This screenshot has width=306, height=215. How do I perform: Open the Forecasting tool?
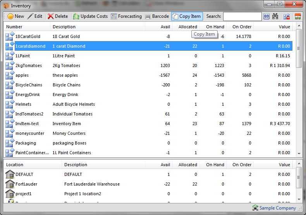point(126,16)
